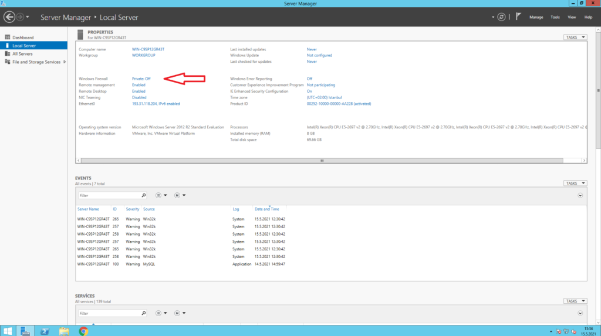Open File Explorer from the taskbar
This screenshot has width=601, height=336.
[64, 331]
